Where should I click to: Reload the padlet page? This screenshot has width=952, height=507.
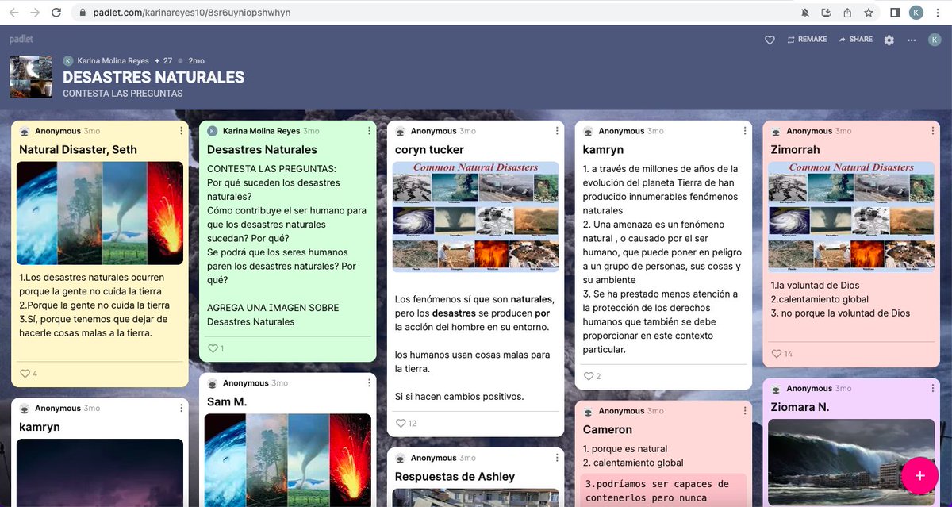pyautogui.click(x=56, y=13)
